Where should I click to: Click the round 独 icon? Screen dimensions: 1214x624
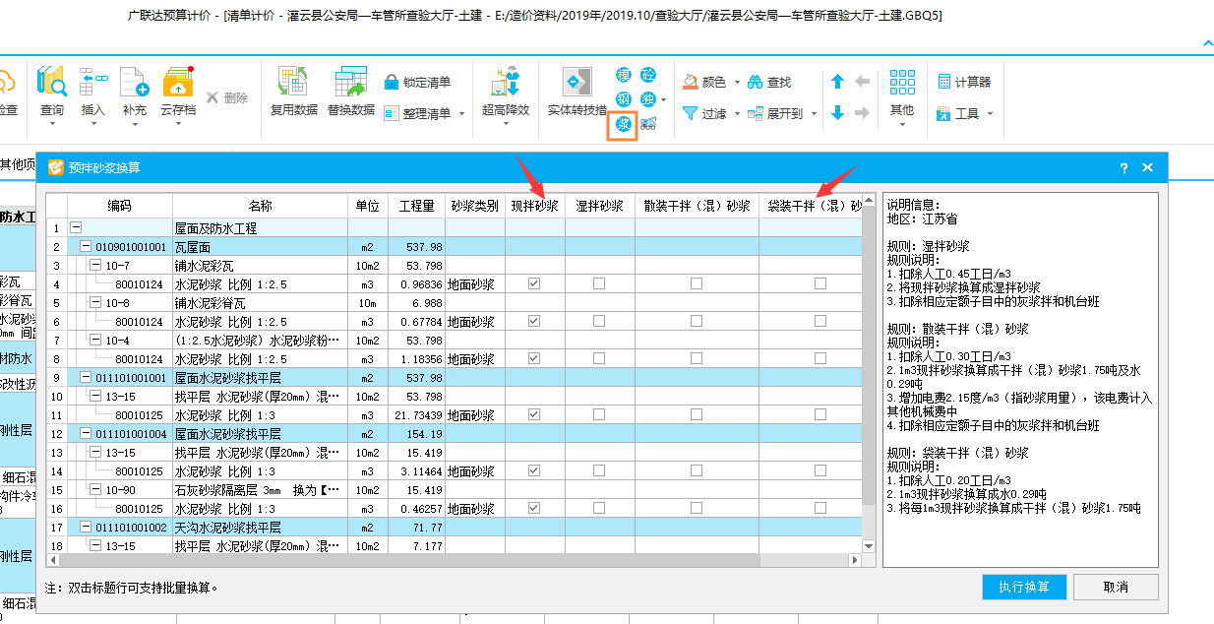click(x=648, y=99)
